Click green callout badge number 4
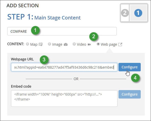Screen dimensions: 151x121 (x=135, y=78)
